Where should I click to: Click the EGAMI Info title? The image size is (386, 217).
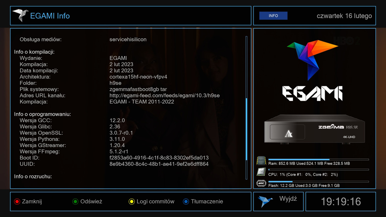pyautogui.click(x=50, y=16)
